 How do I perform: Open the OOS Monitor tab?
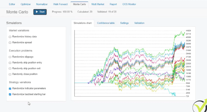pyautogui.click(x=129, y=4)
